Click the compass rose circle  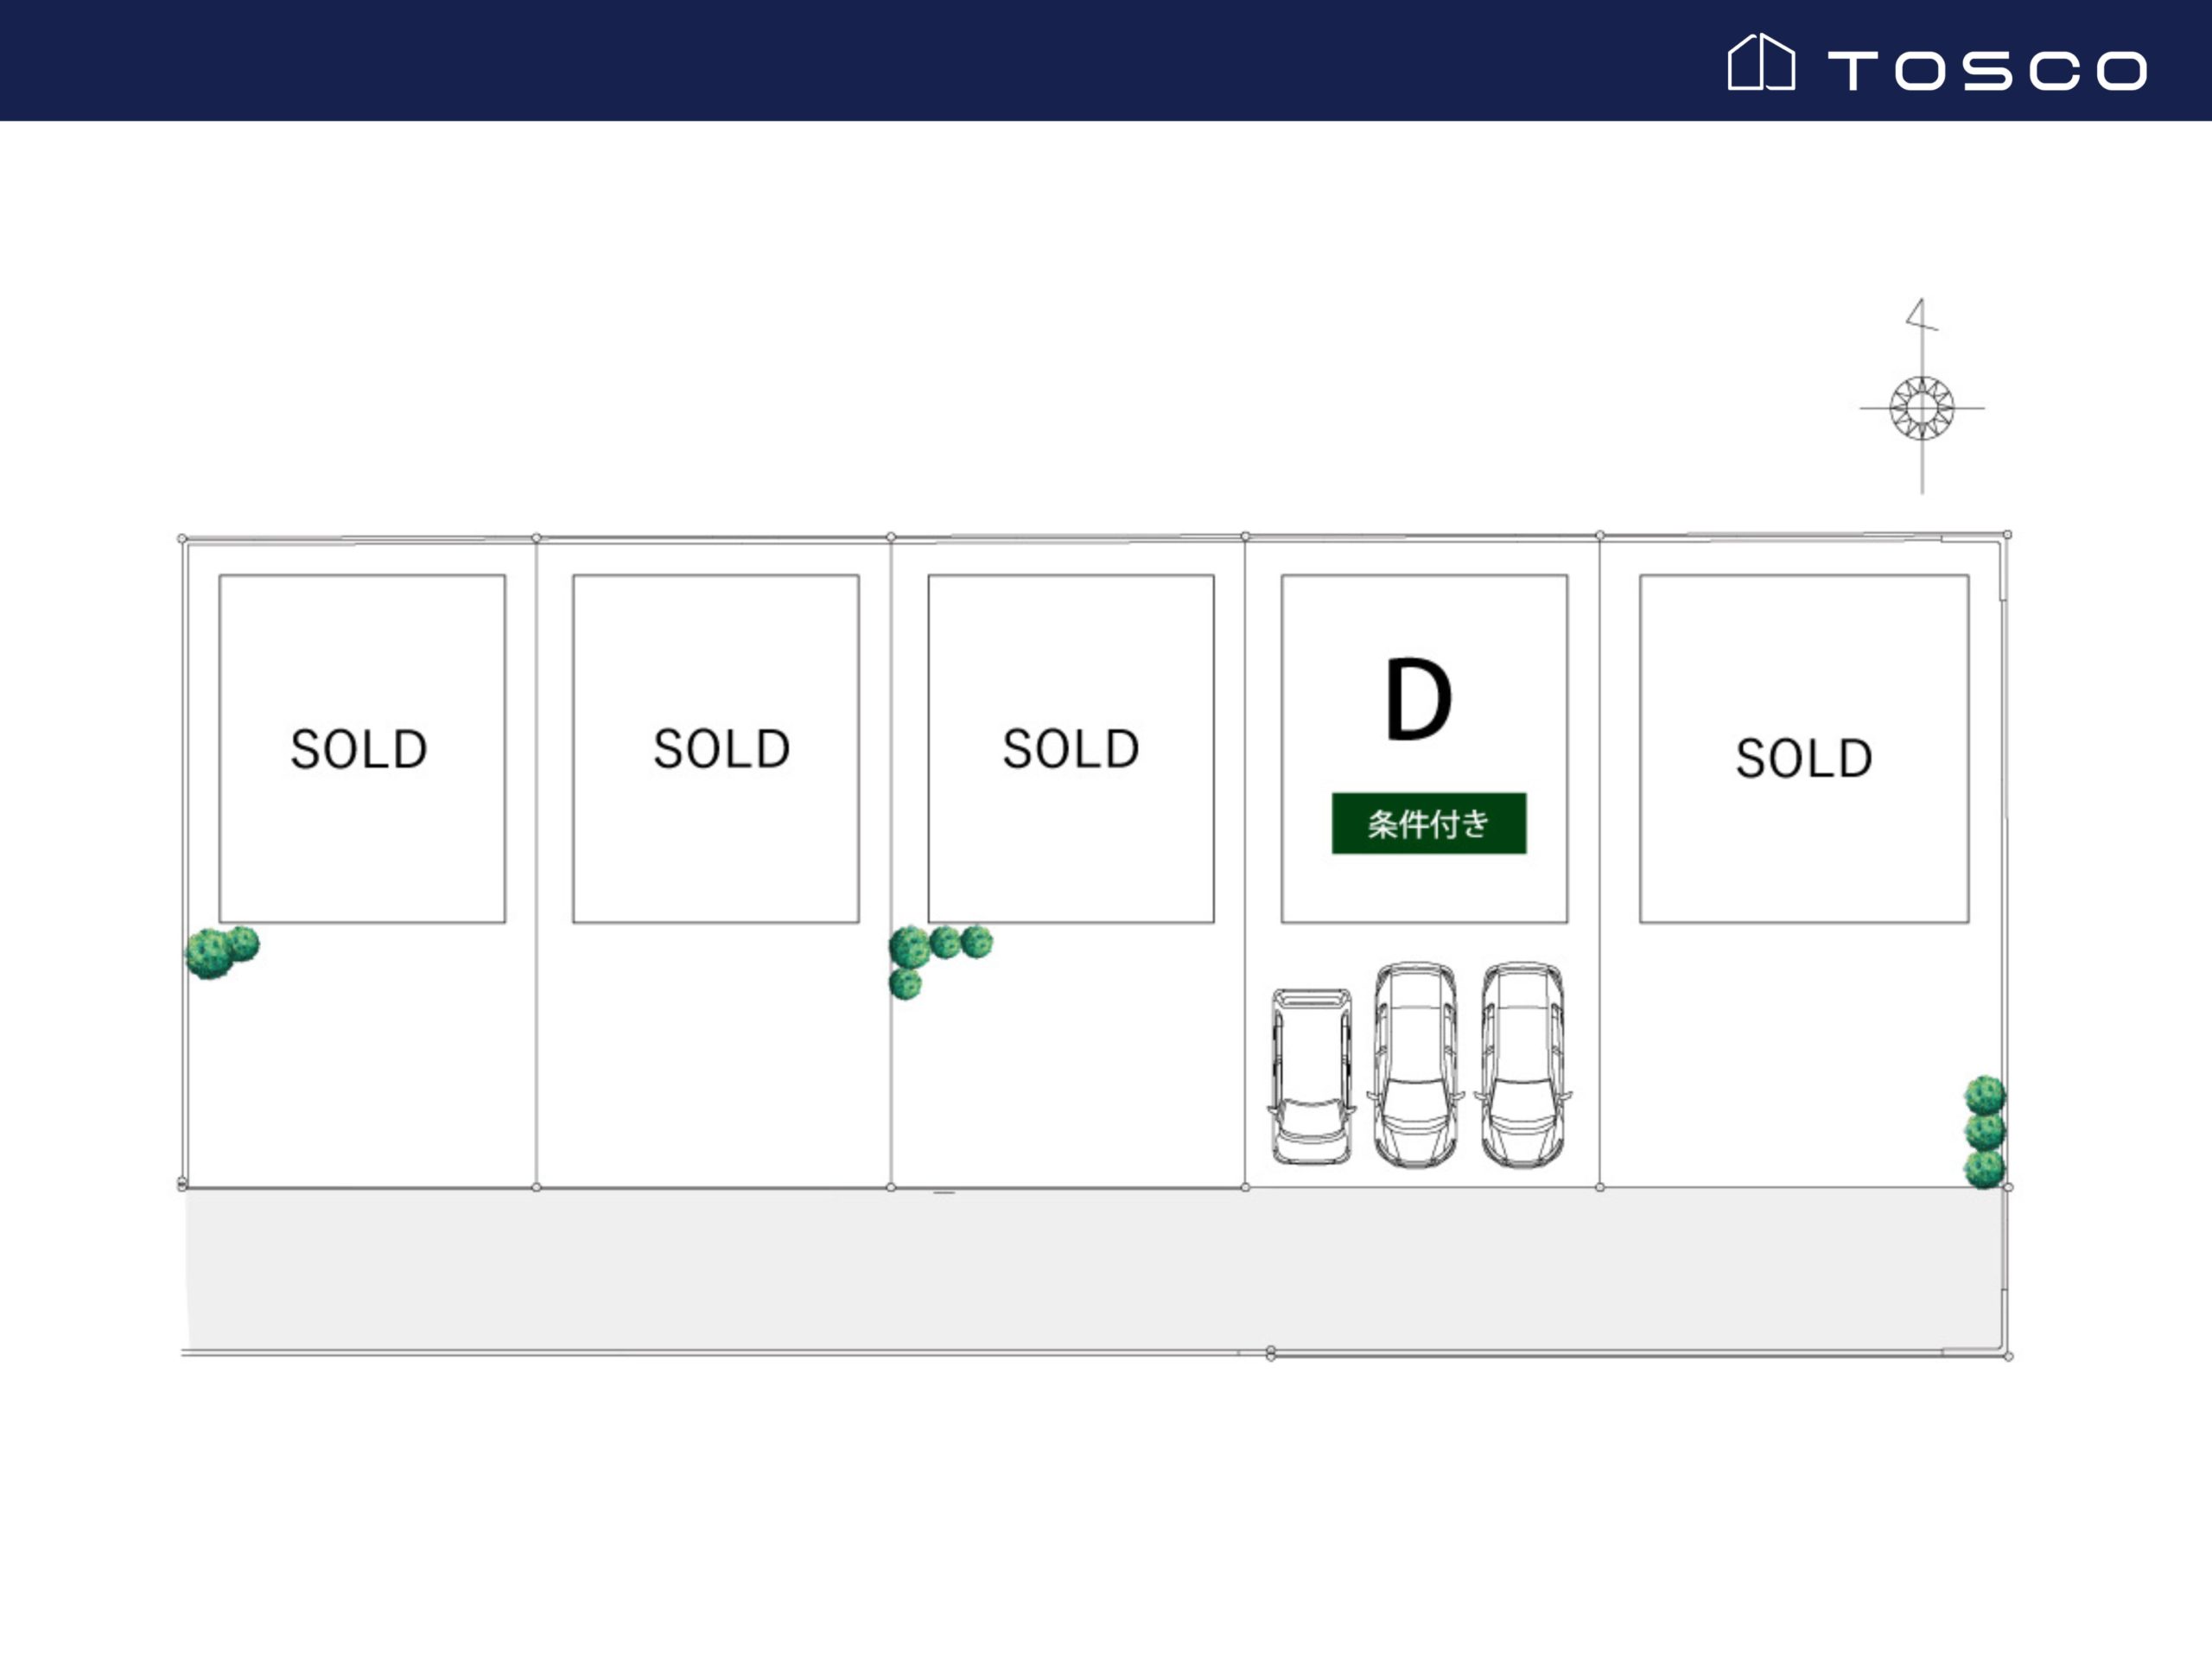pos(1921,408)
